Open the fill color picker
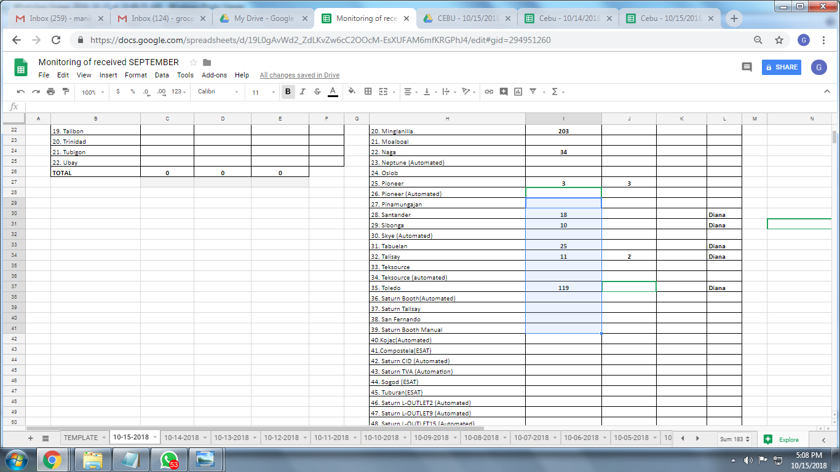The height and width of the screenshot is (472, 840). pos(352,92)
